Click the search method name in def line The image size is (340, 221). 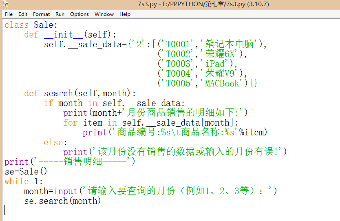click(x=58, y=93)
